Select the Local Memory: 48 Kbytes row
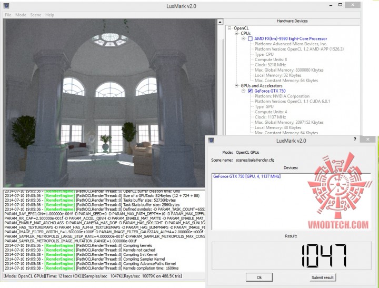Screen dimensions: 379x288 (278, 127)
